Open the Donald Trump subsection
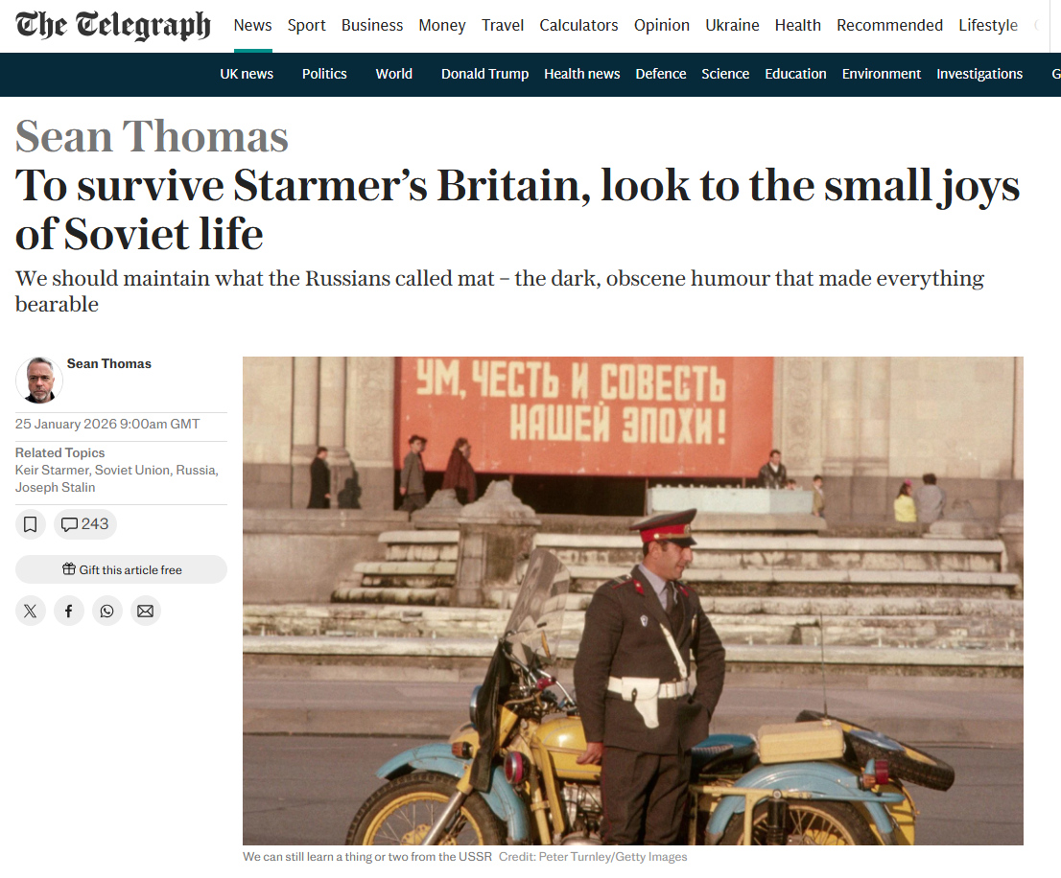The height and width of the screenshot is (878, 1061). [x=484, y=75]
